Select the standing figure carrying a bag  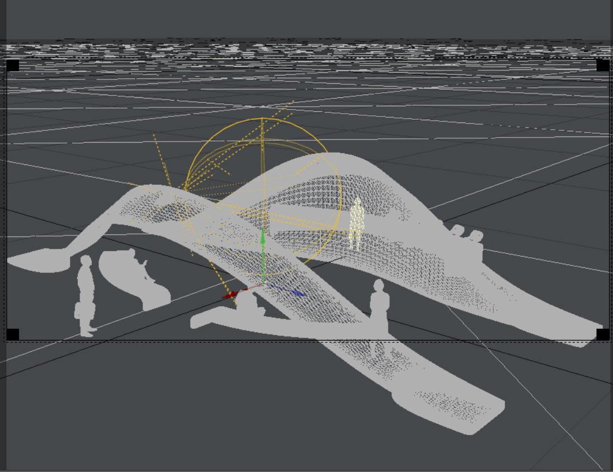coord(85,296)
